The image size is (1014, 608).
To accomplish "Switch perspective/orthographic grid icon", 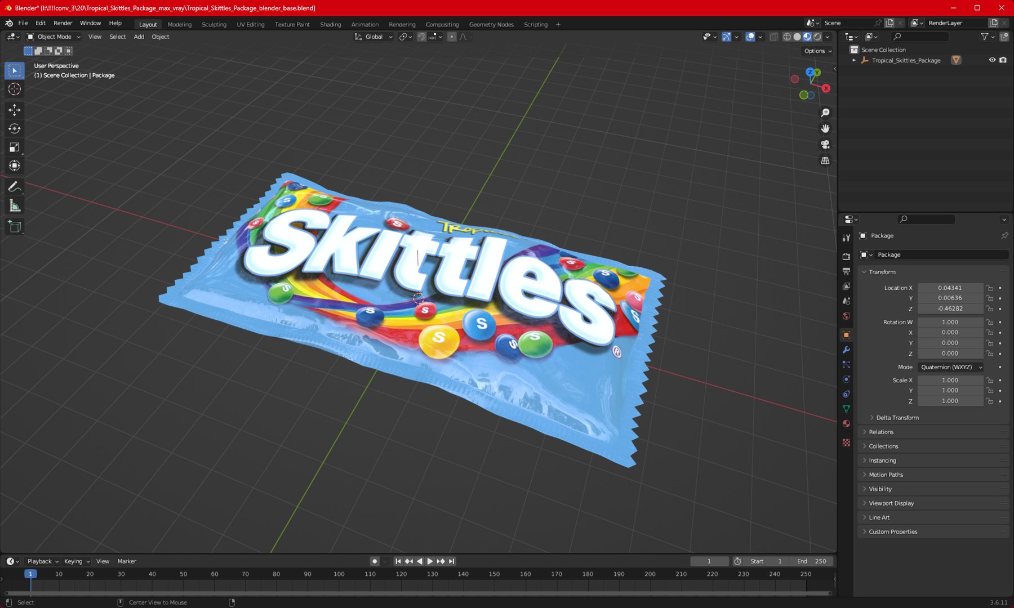I will [825, 160].
